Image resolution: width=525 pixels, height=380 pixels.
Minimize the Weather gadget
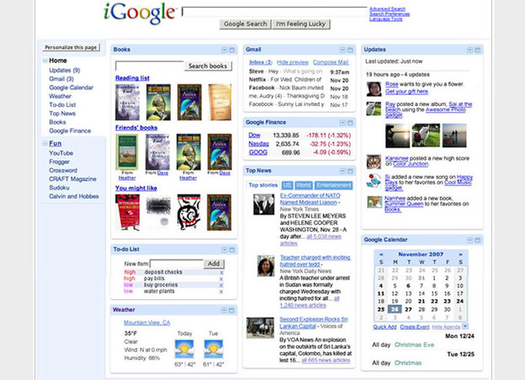(231, 310)
